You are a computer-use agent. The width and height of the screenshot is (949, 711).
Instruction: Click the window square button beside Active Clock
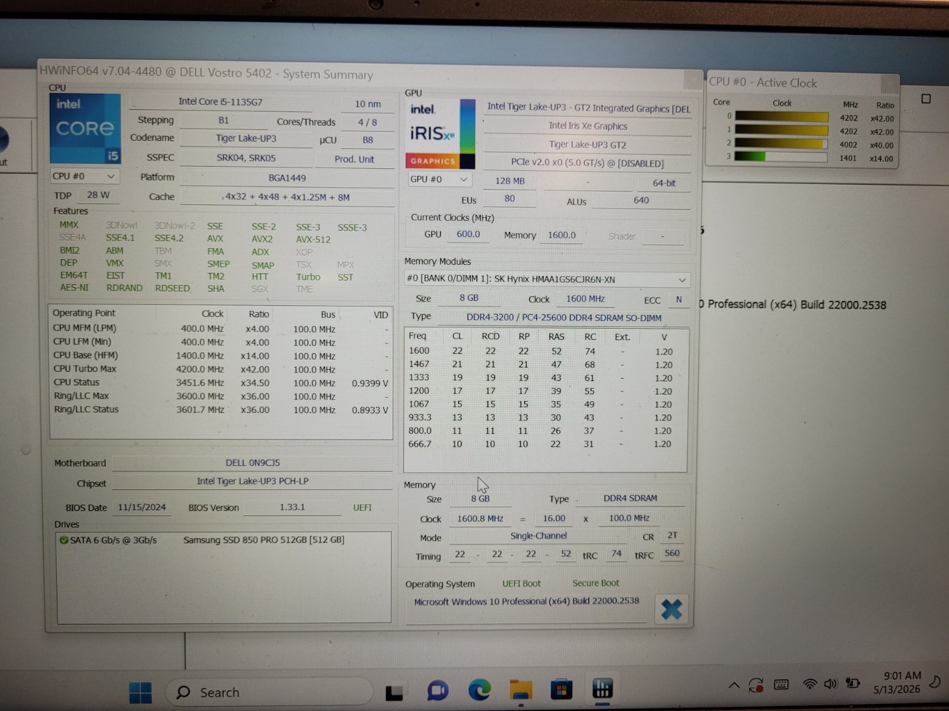(x=926, y=99)
